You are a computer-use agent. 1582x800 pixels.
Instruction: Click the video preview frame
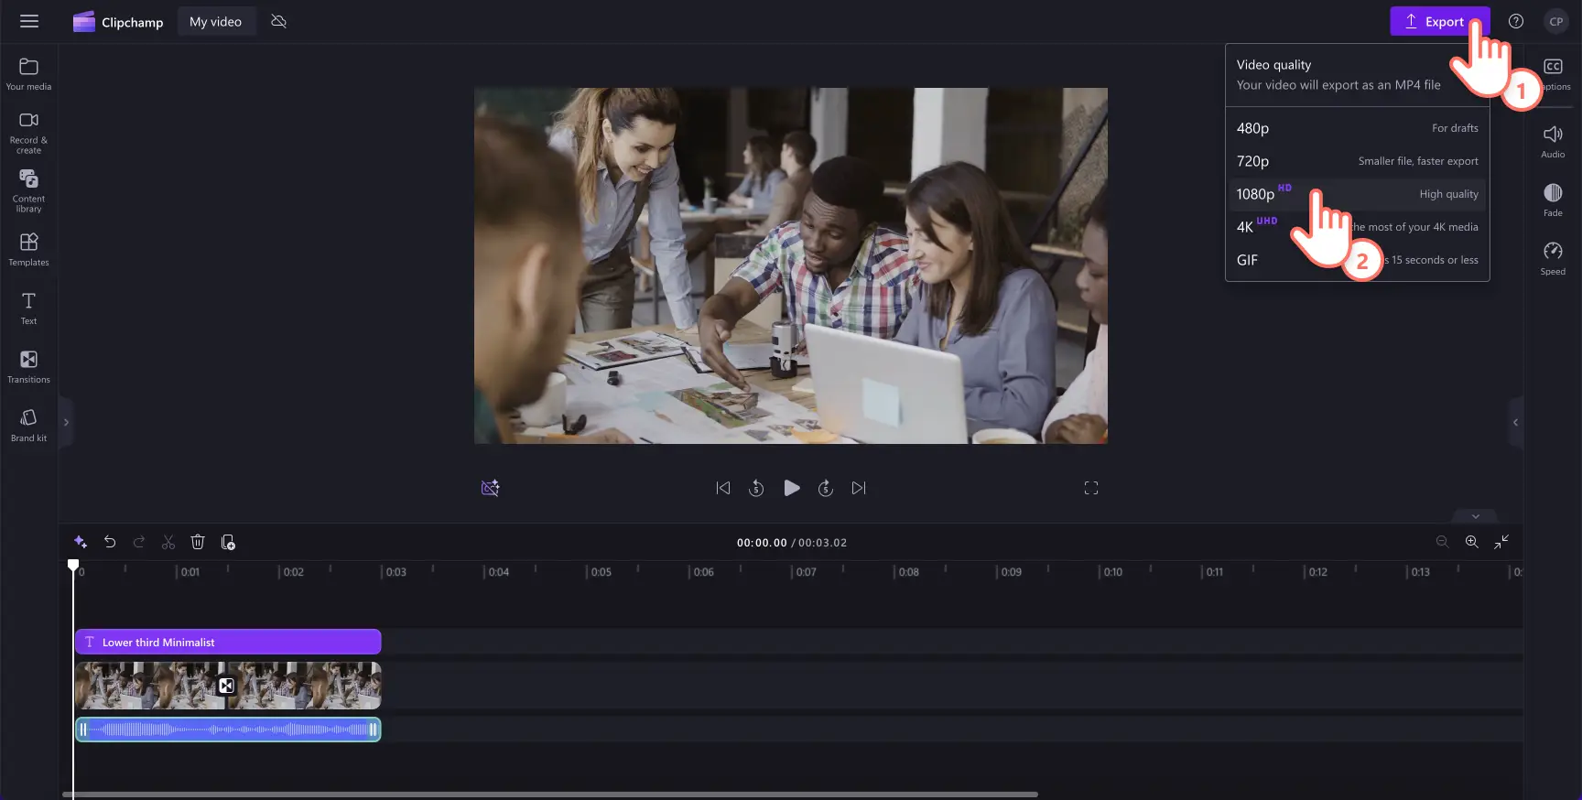[x=791, y=265]
